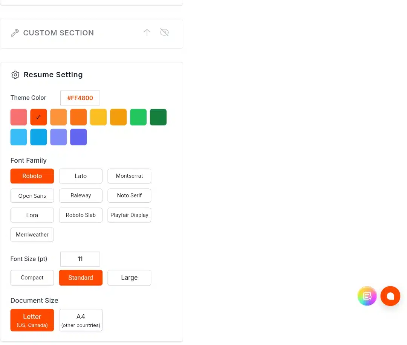Click the wrench icon beside Custom Section
This screenshot has height=345, width=407.
[15, 33]
